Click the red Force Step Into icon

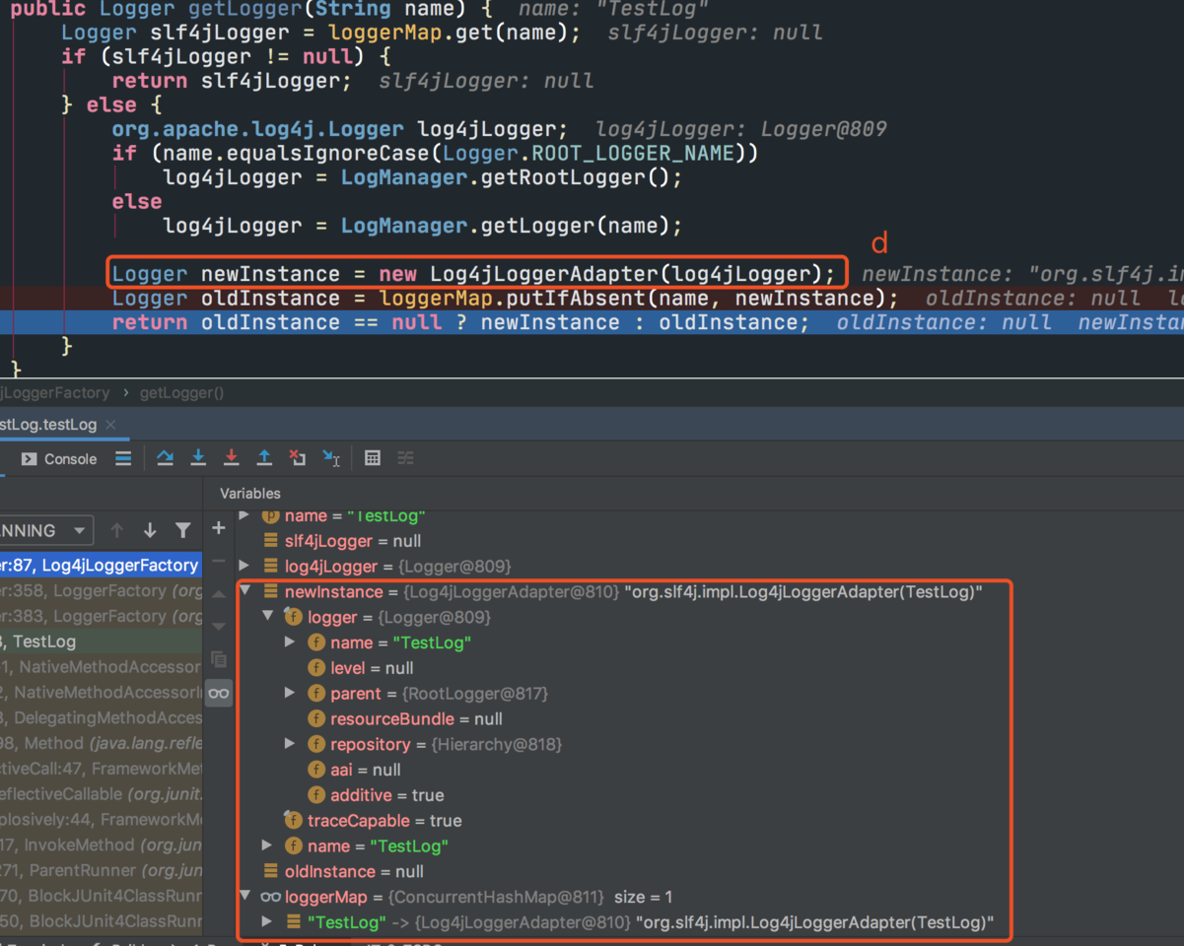point(231,458)
